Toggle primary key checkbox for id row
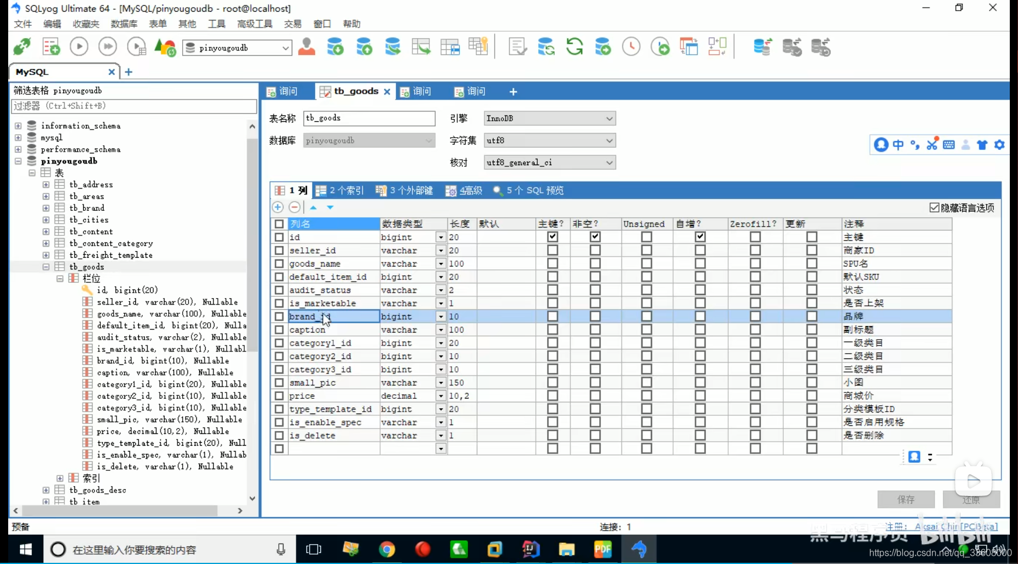Viewport: 1018px width, 564px height. point(552,237)
